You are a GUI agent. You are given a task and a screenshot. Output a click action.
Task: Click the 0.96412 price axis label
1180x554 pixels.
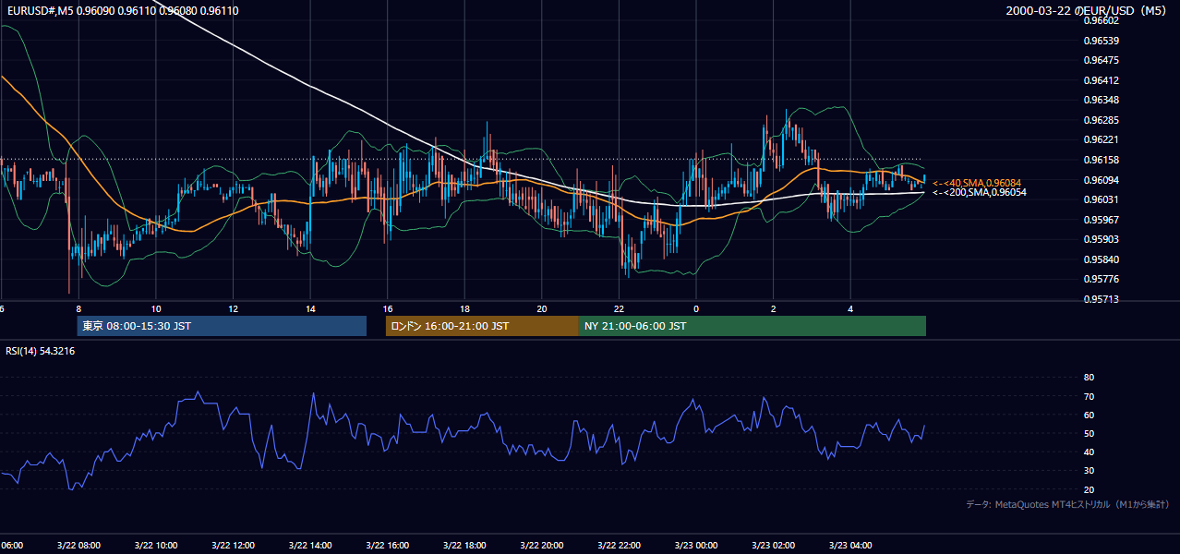point(1101,80)
